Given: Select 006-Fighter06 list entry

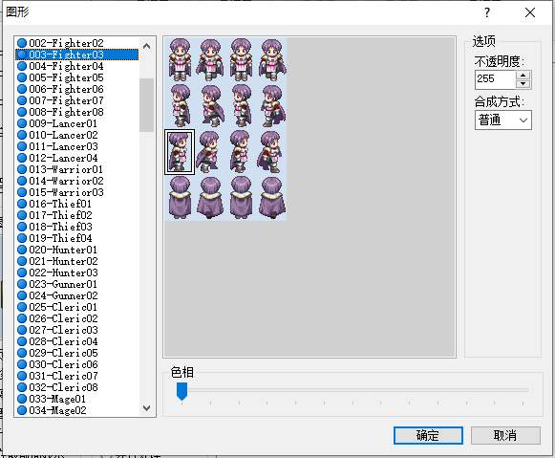Looking at the screenshot, I should point(77,89).
